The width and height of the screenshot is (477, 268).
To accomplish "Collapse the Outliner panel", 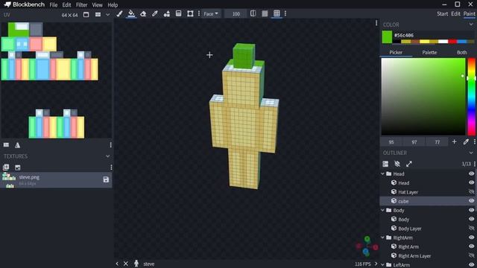I will (471, 153).
